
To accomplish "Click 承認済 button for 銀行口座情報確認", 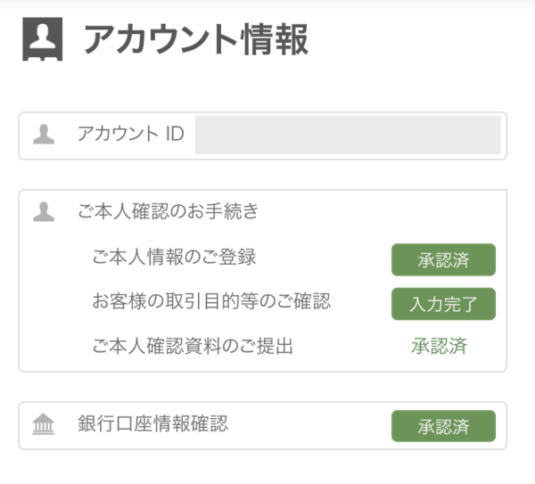I will [x=443, y=426].
